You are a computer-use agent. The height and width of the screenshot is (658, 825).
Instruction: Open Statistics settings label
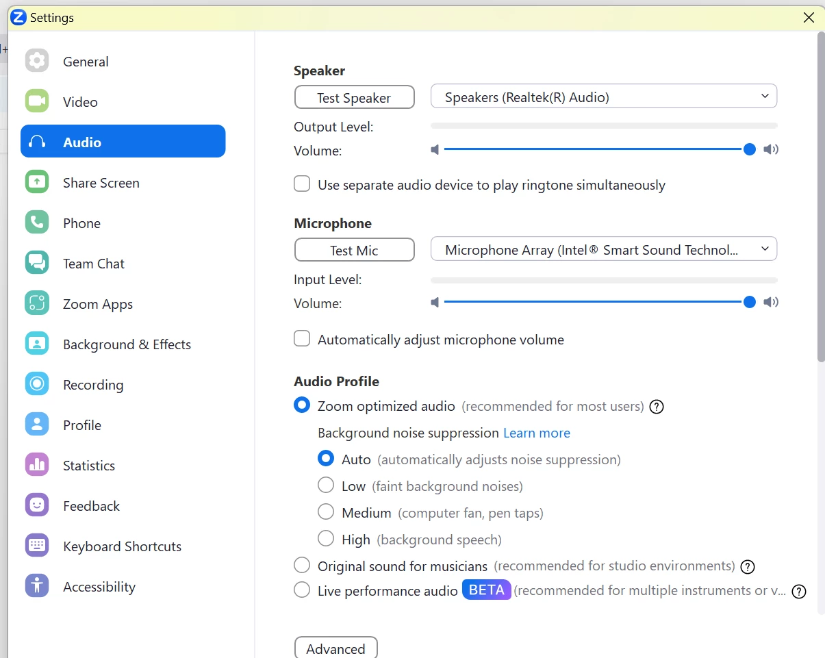click(89, 466)
